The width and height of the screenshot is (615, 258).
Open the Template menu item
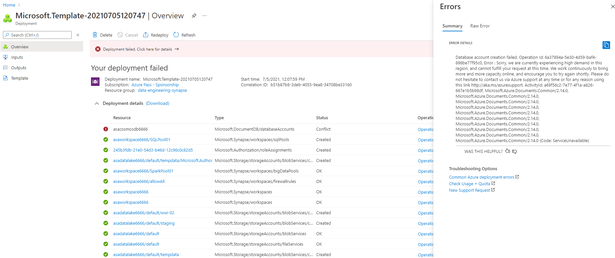click(42, 78)
